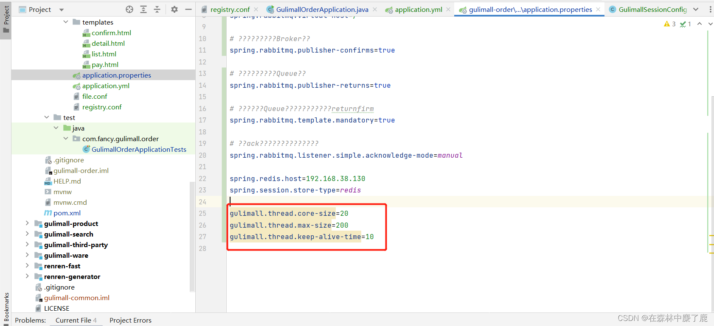The width and height of the screenshot is (714, 326).
Task: Click spring.redis.host value on line 22
Action: pyautogui.click(x=335, y=178)
